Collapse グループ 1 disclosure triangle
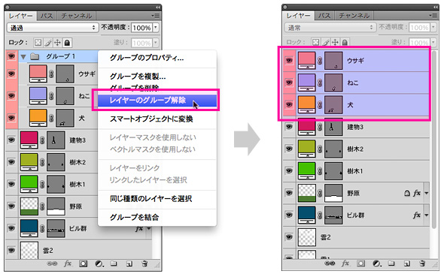 click(23, 57)
